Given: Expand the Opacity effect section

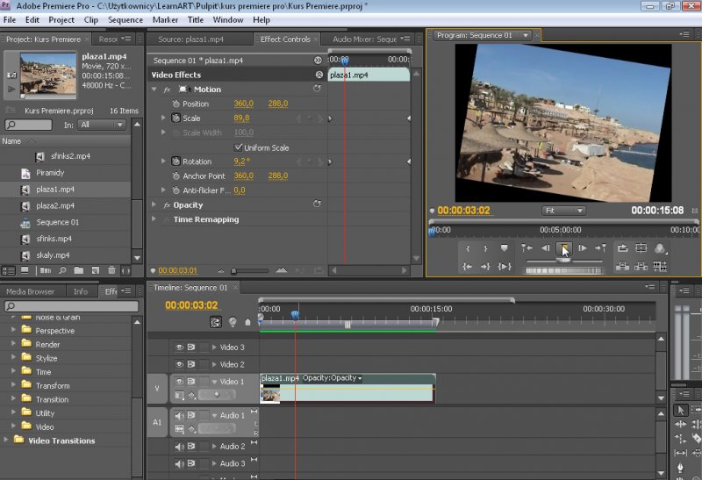Looking at the screenshot, I should pos(155,204).
